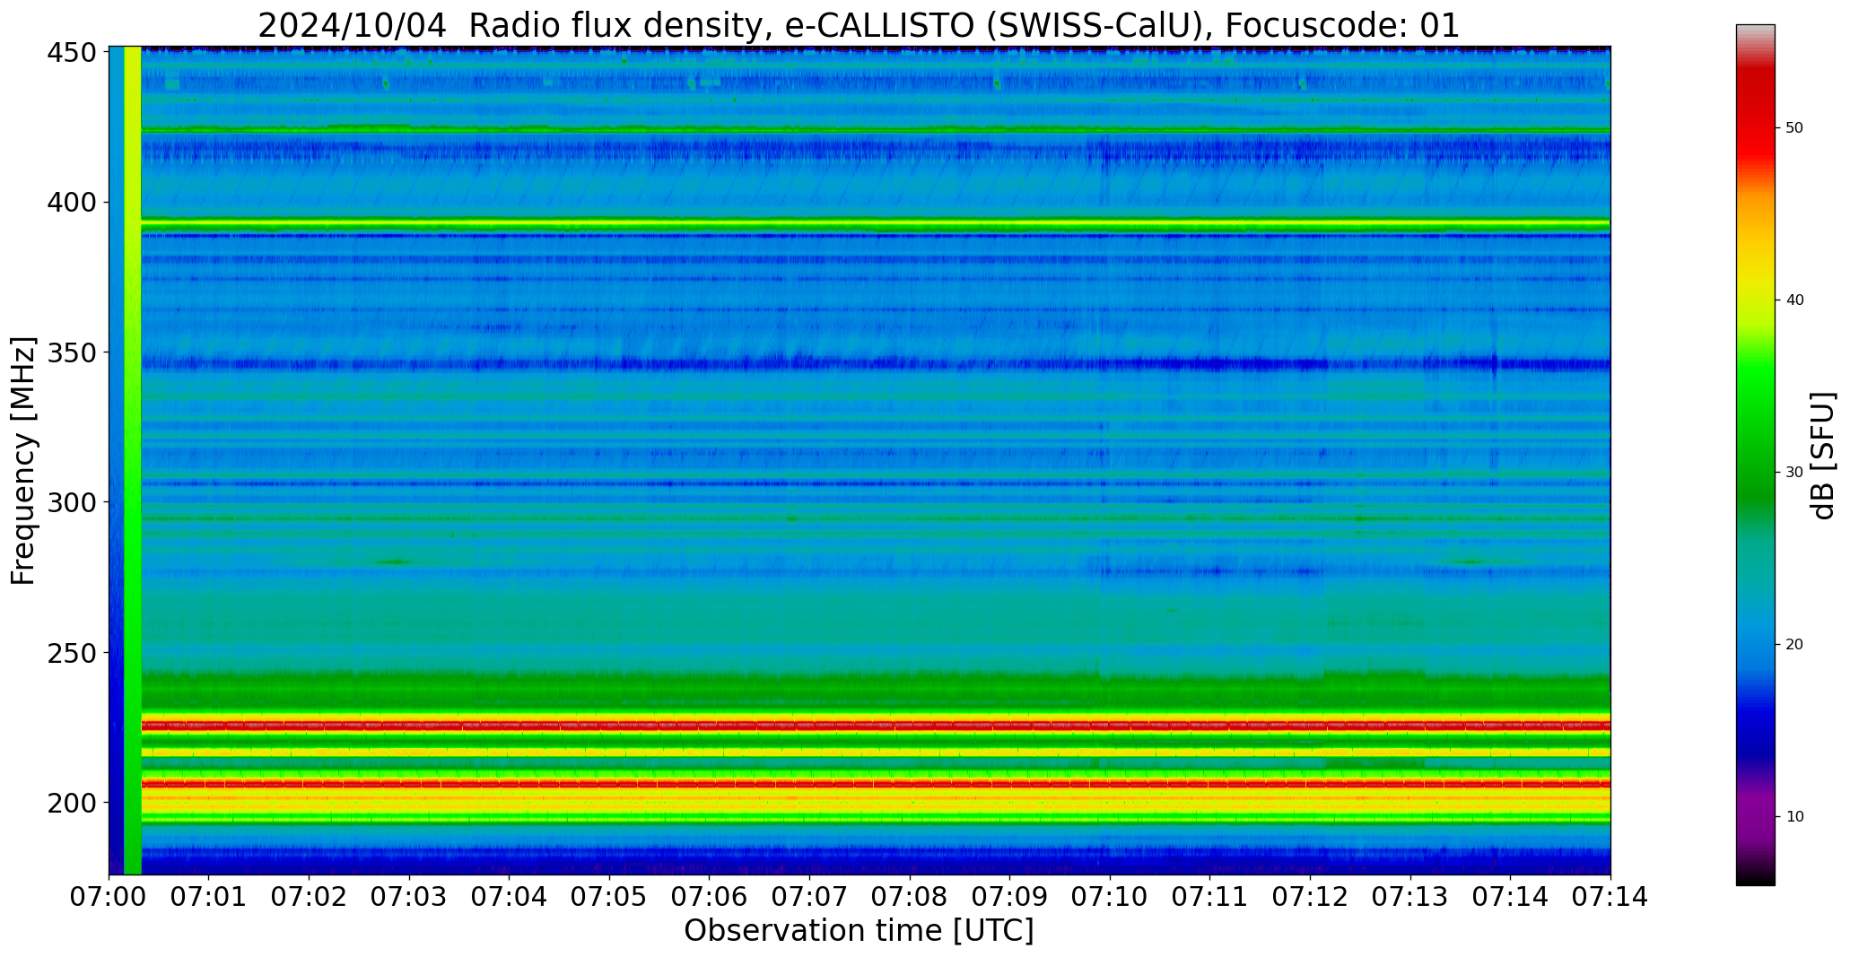Click the 07:10 time tick label
This screenshot has width=1850, height=957.
click(1110, 897)
